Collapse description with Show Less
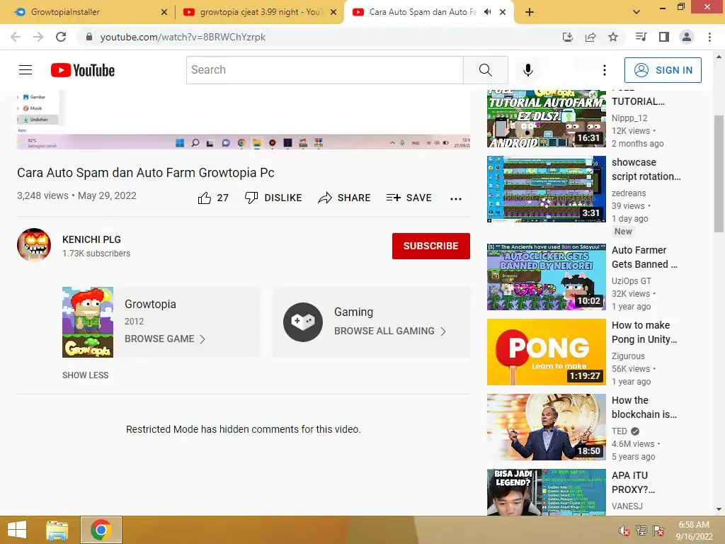Screen dimensions: 725x544 (x=86, y=375)
